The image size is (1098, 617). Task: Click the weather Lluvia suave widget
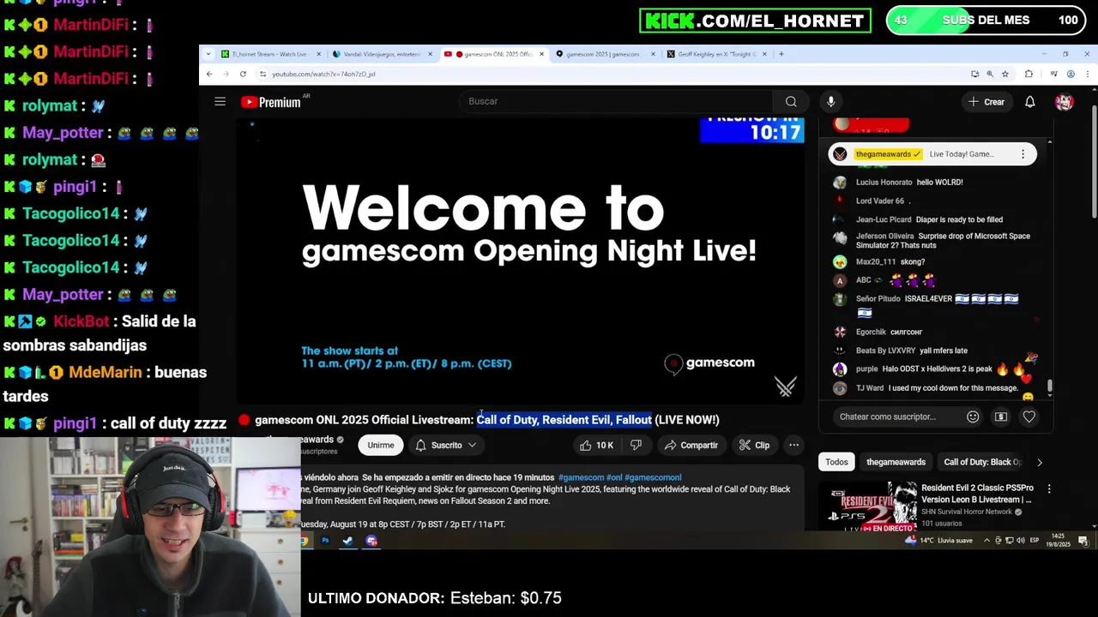(939, 541)
